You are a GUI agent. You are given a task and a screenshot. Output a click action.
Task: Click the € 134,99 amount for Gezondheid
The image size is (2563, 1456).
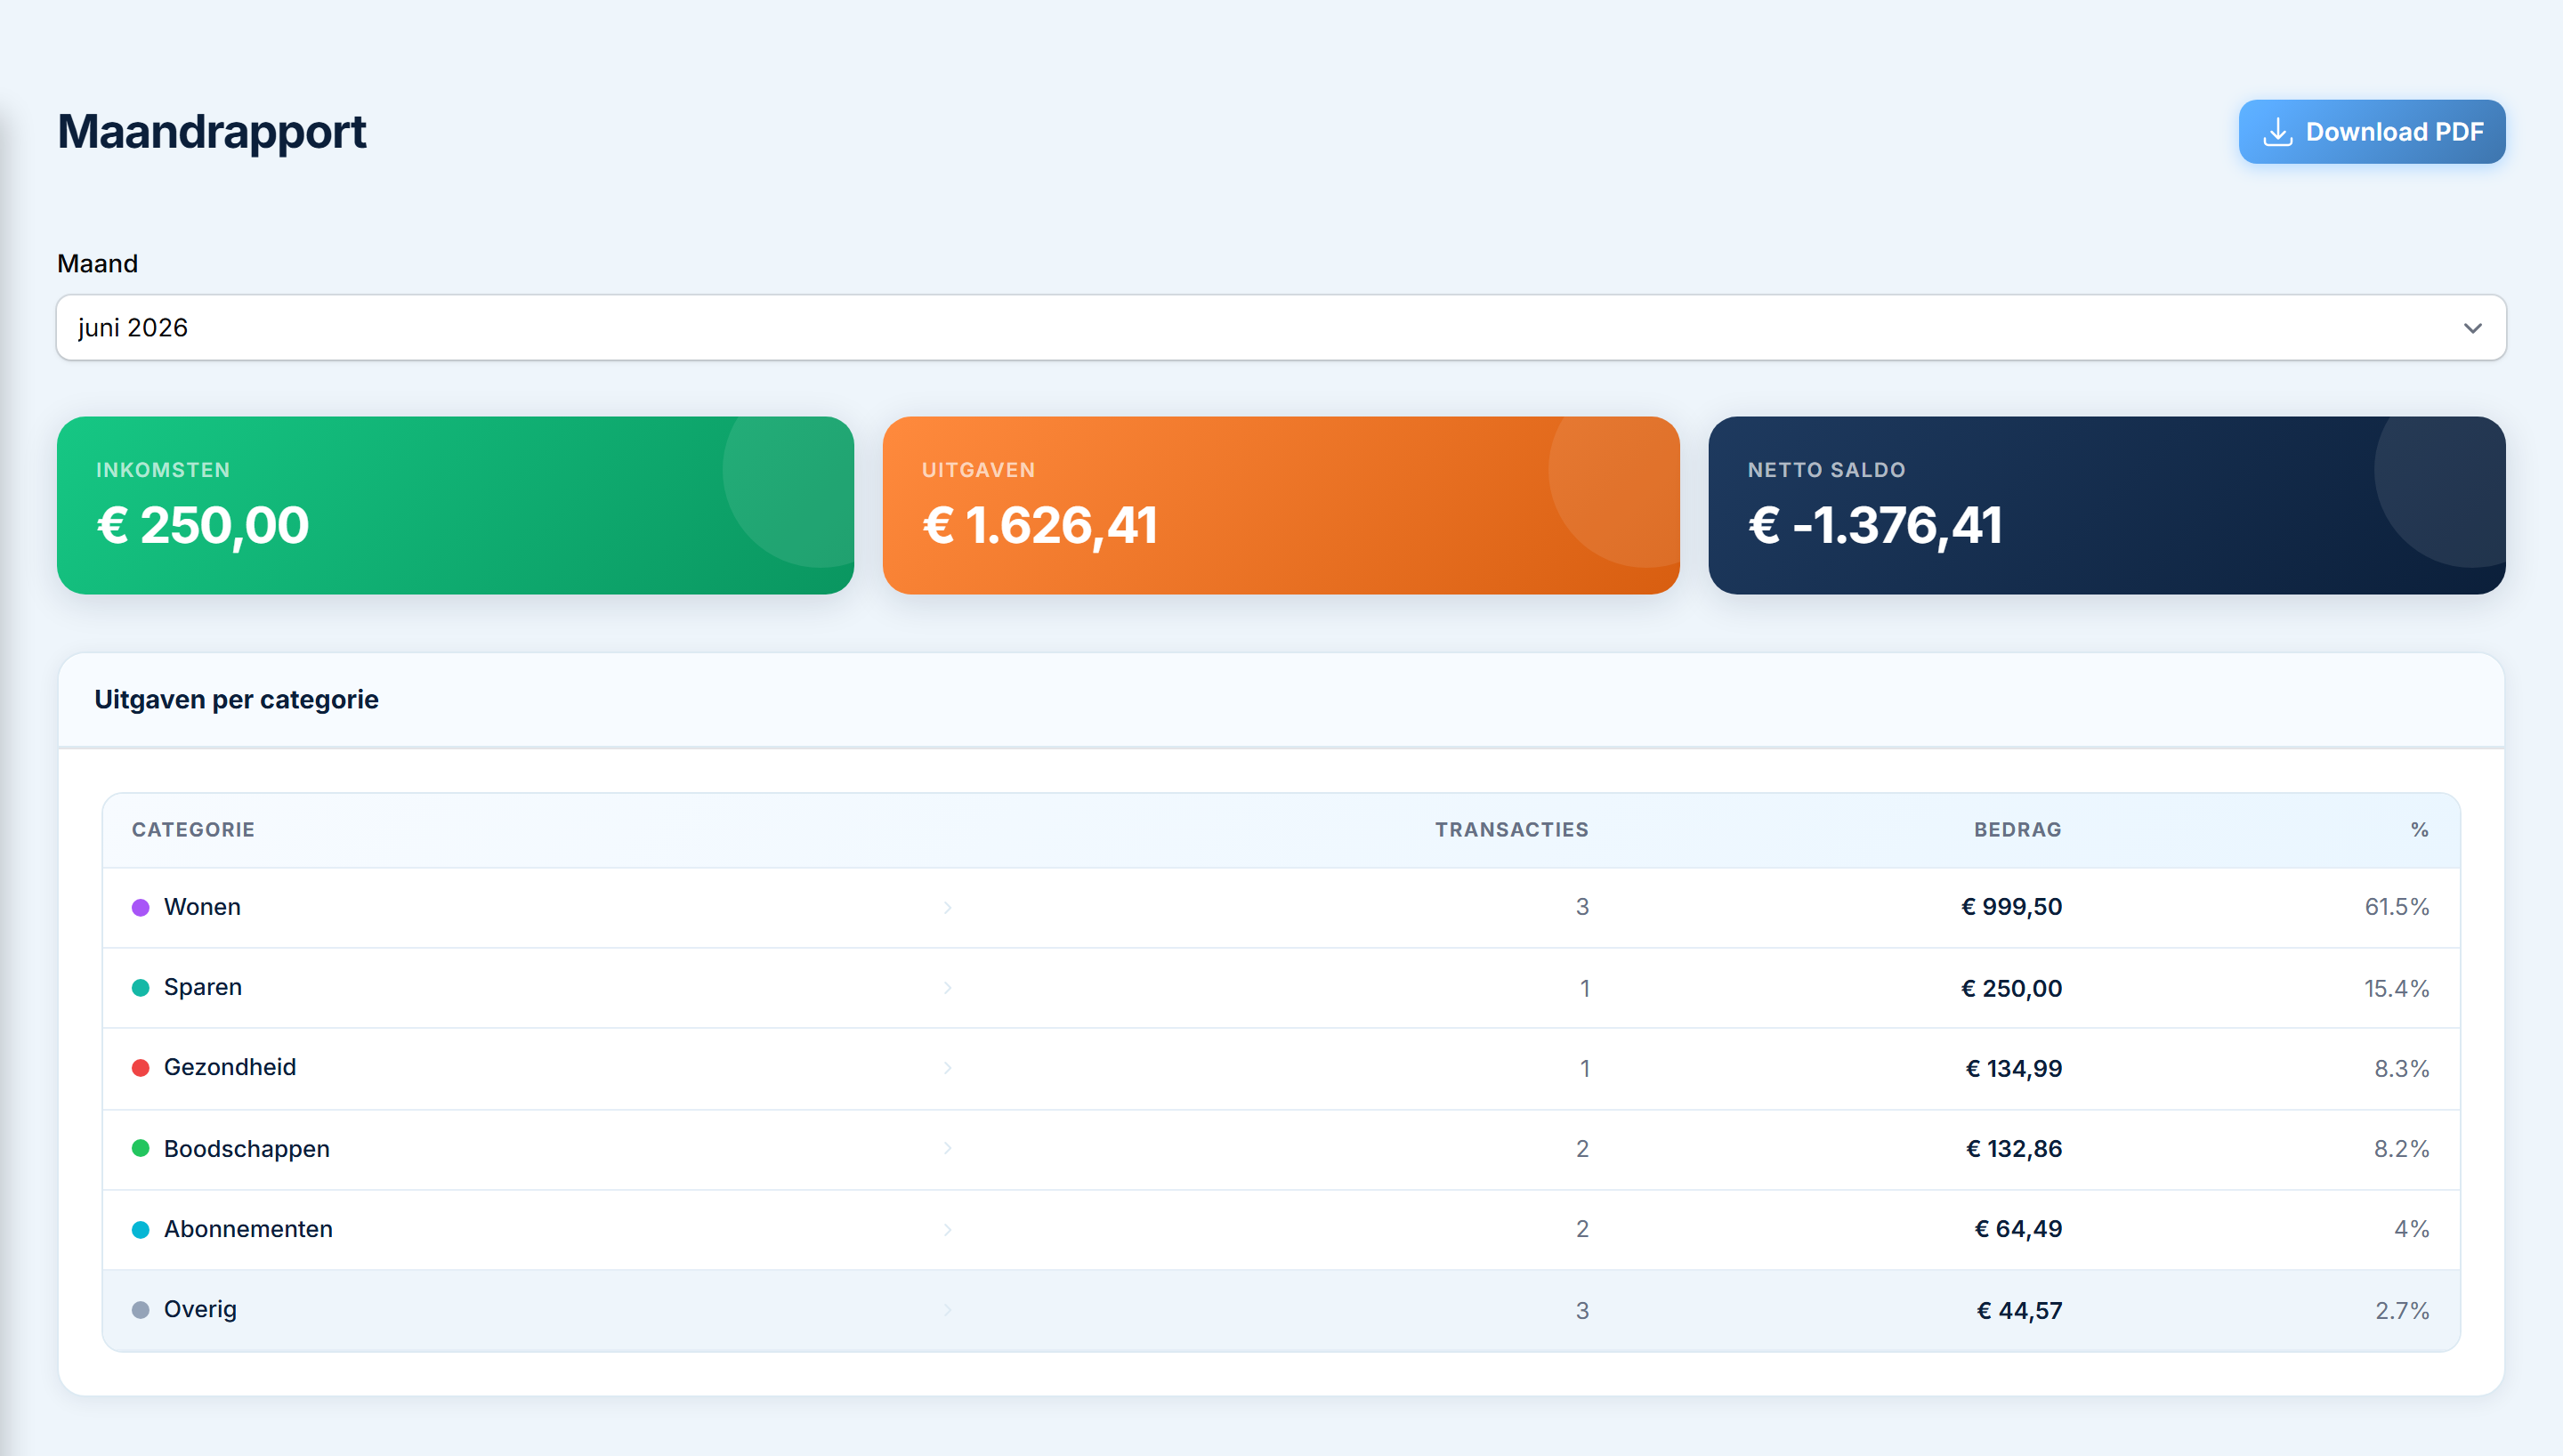[x=2013, y=1068]
